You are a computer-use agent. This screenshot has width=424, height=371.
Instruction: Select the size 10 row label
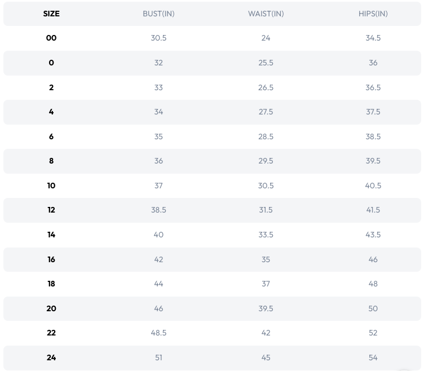coord(51,185)
